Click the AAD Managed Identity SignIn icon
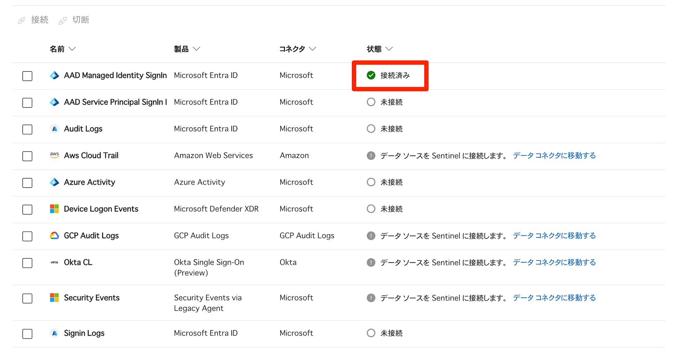Image resolution: width=680 pixels, height=355 pixels. point(54,75)
